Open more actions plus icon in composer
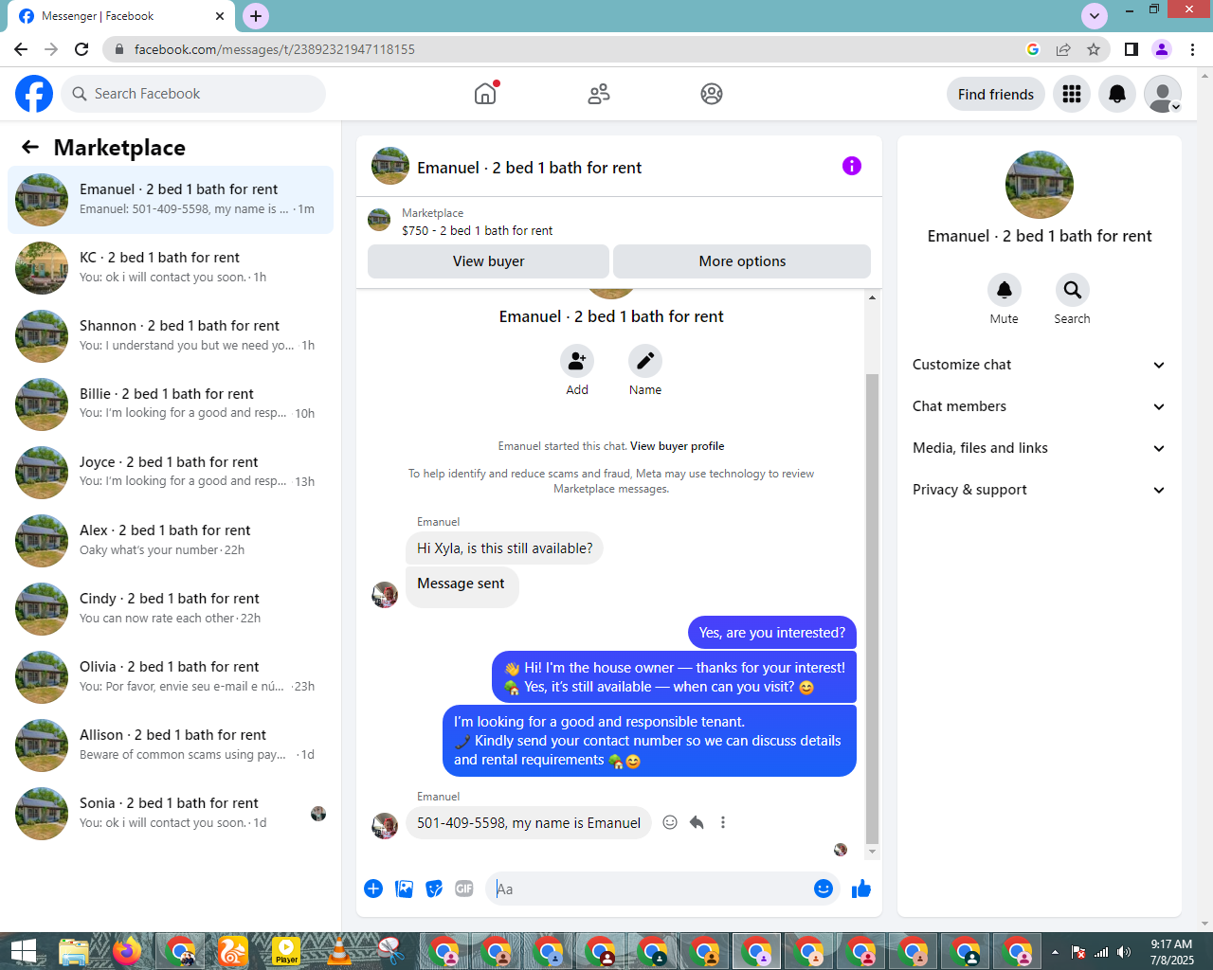 tap(373, 889)
